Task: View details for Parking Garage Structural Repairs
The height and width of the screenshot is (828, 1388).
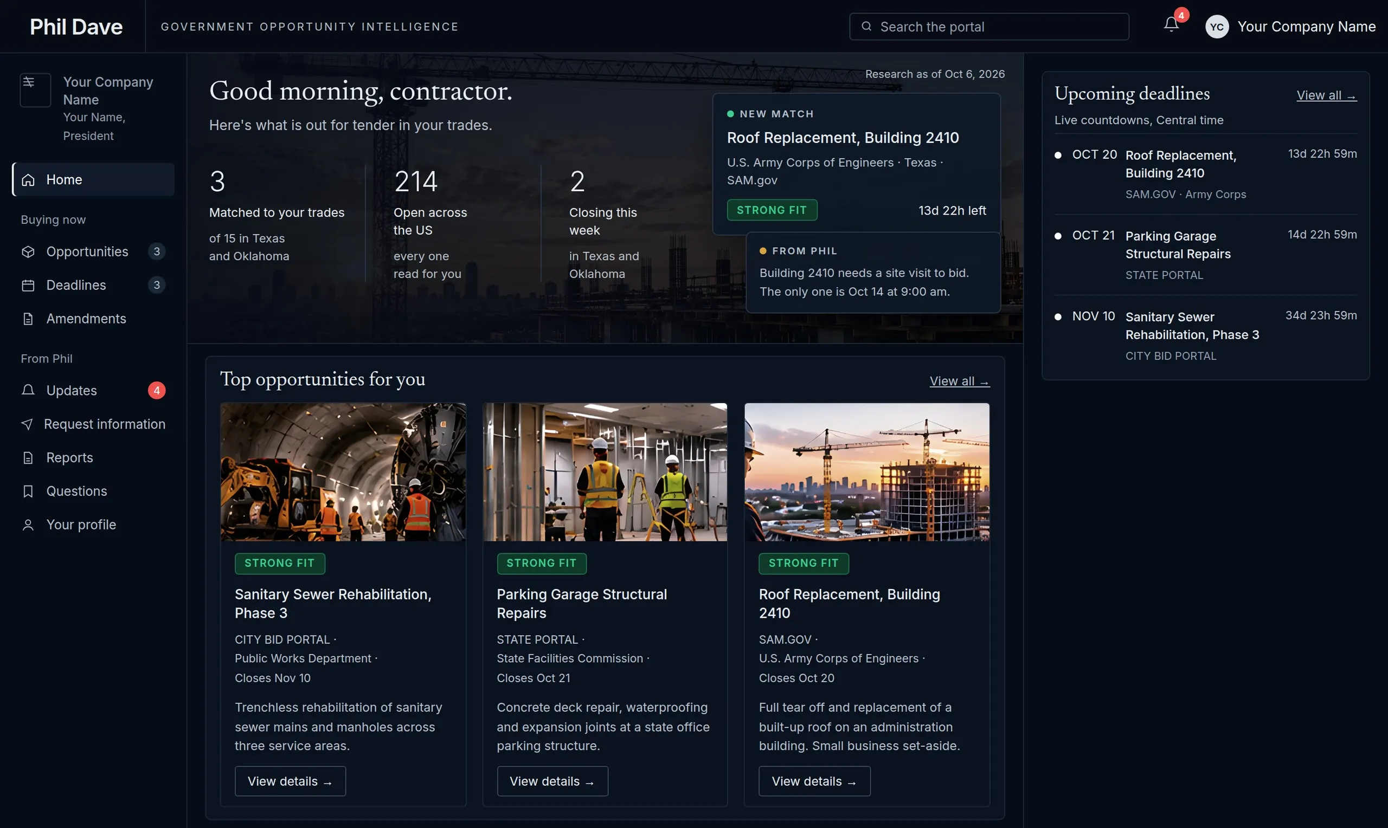Action: click(x=552, y=781)
